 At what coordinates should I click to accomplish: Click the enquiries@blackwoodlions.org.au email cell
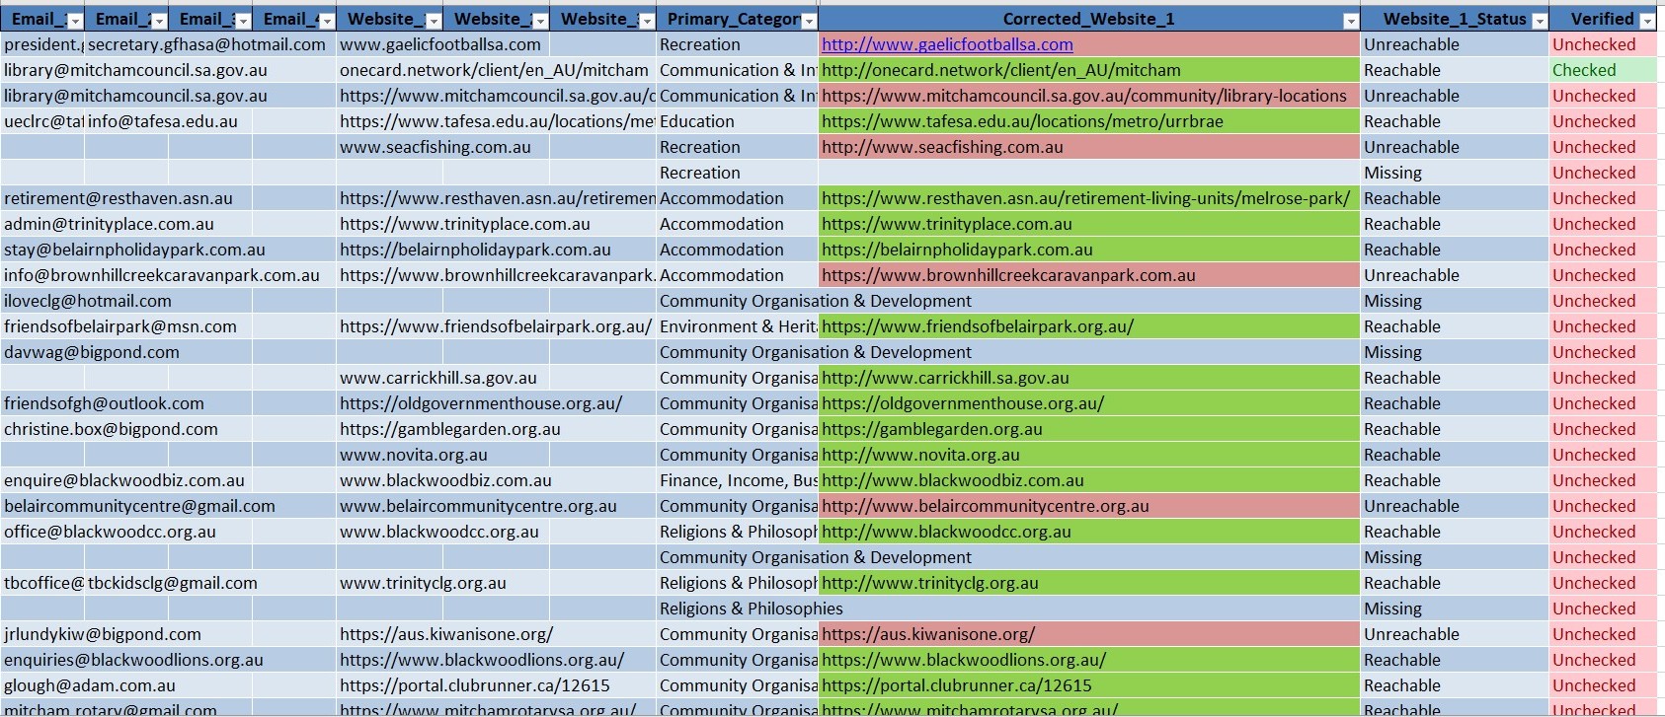tap(133, 660)
